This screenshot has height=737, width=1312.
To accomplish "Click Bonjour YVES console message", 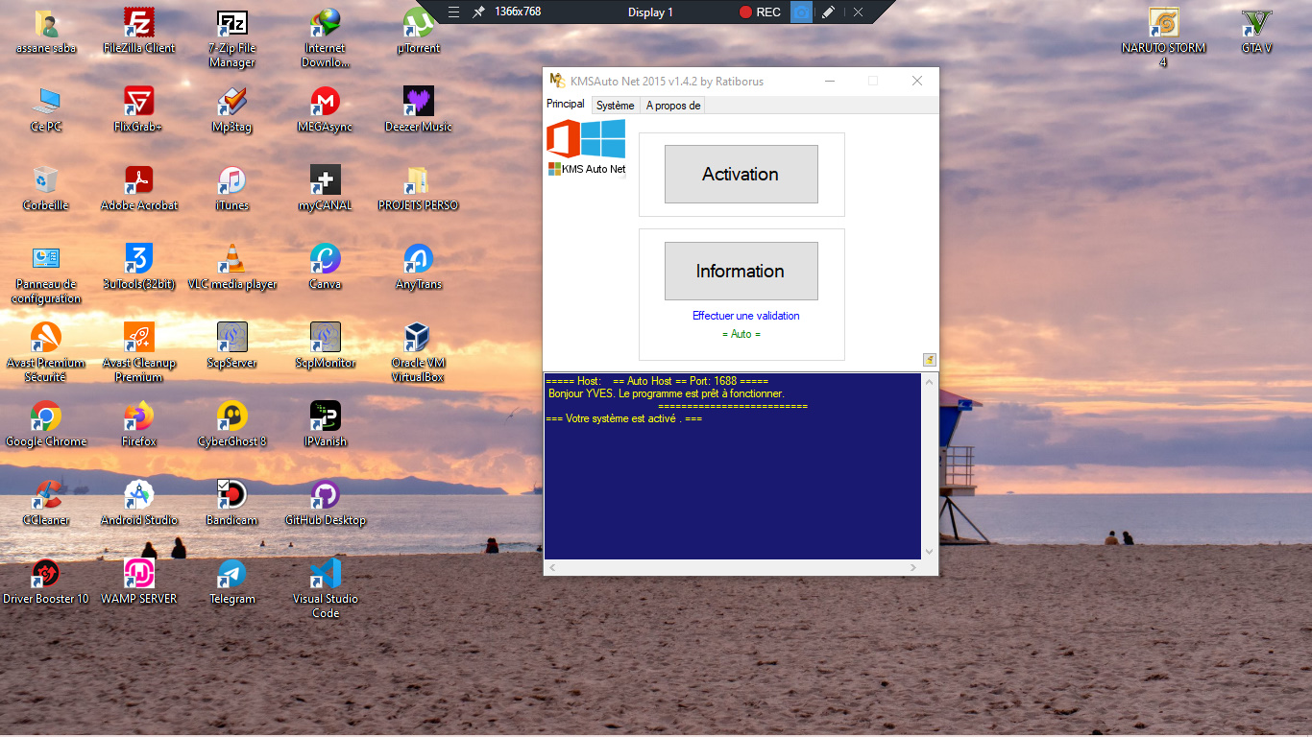I will [666, 393].
